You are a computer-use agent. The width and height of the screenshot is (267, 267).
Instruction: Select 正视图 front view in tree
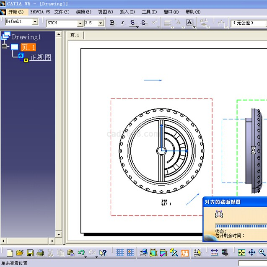point(41,57)
